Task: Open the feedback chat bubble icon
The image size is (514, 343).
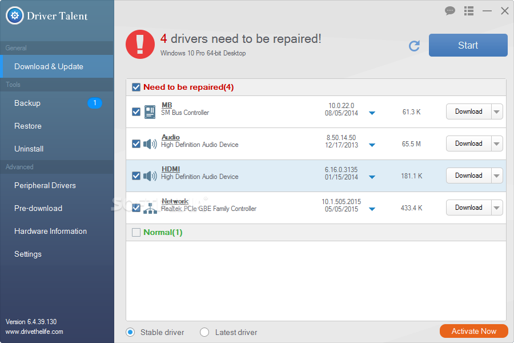Action: coord(450,11)
